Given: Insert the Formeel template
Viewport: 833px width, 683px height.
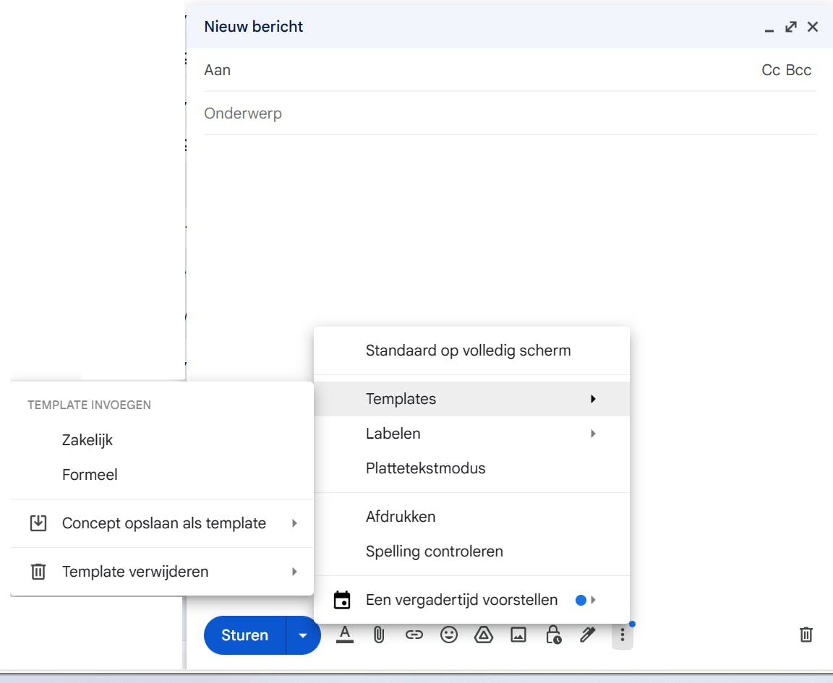Looking at the screenshot, I should point(90,475).
